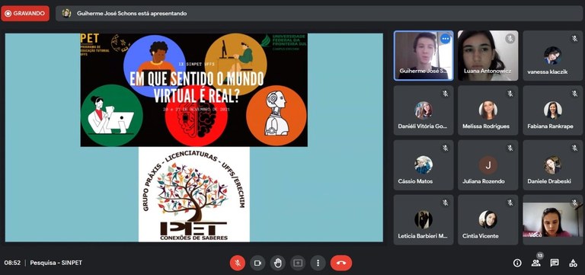Open the activities shapes icon

pyautogui.click(x=573, y=263)
